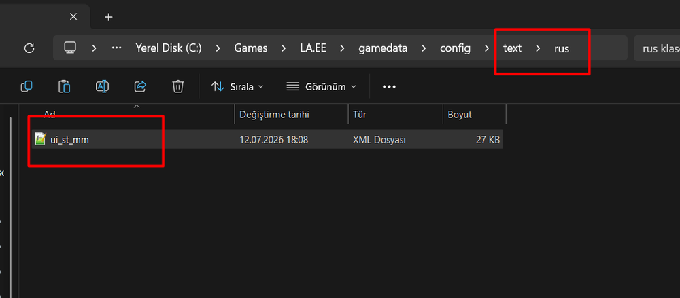Navigate to LA.EE folder breadcrumb
Image resolution: width=680 pixels, height=298 pixels.
tap(313, 48)
